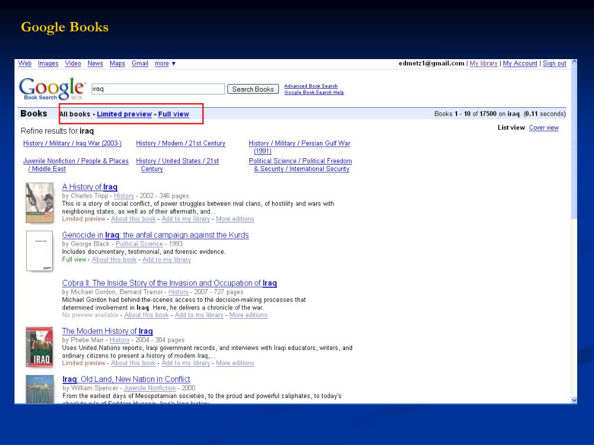The image size is (594, 445).
Task: Click History category under Charles Tripp book
Action: click(124, 196)
